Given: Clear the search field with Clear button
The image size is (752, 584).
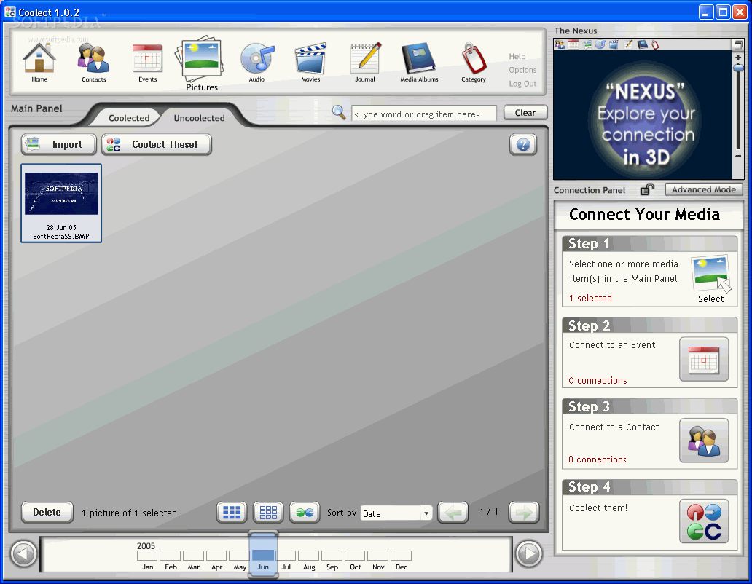Looking at the screenshot, I should coord(525,113).
